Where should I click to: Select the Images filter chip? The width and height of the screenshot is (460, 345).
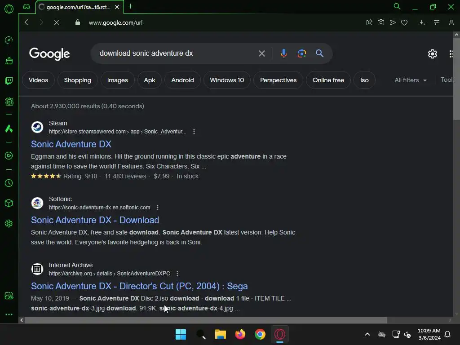click(x=117, y=80)
